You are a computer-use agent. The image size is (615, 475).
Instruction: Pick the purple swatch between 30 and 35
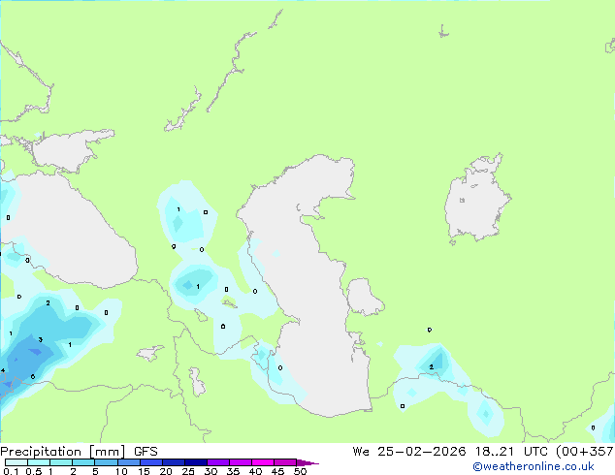(218, 462)
